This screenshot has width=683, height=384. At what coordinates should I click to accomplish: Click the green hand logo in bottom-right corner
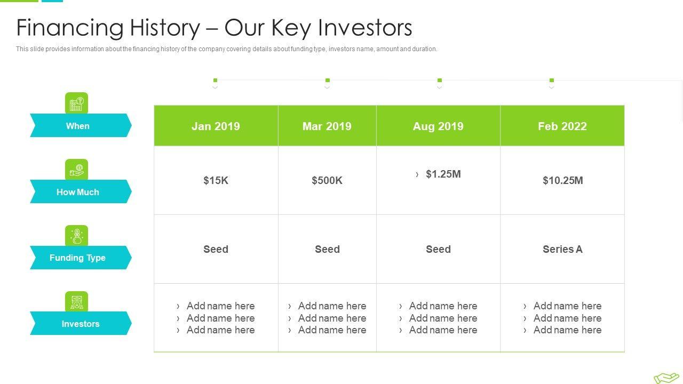(x=666, y=378)
